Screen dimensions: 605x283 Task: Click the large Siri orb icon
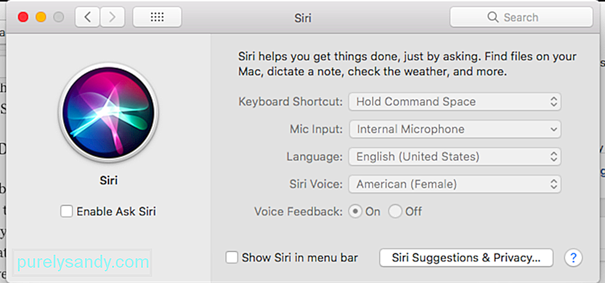(x=108, y=111)
